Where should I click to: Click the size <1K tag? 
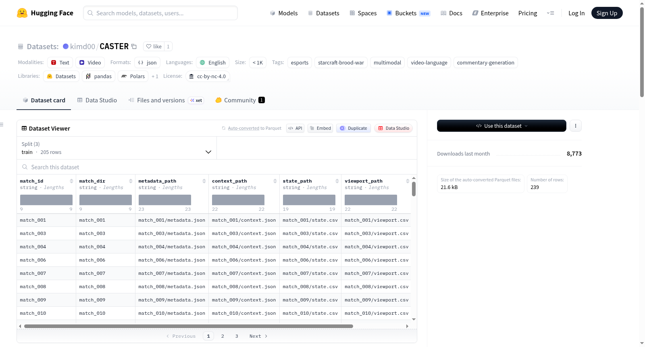258,62
